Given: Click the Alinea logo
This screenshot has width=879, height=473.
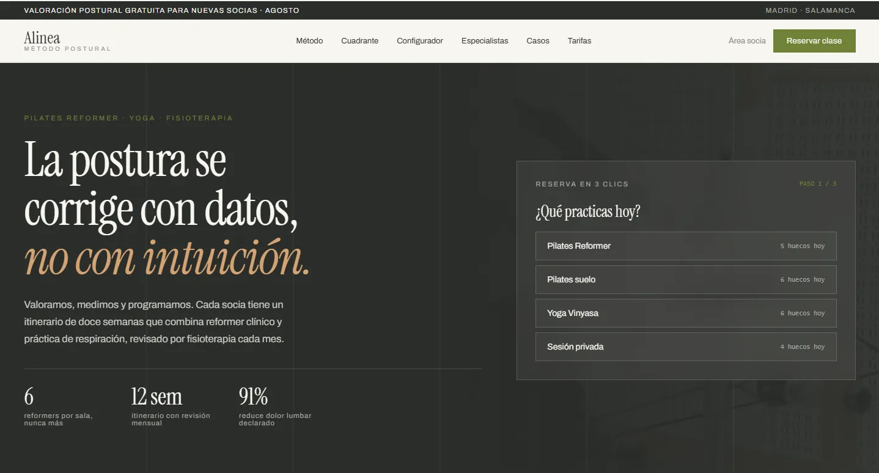Looking at the screenshot, I should point(67,41).
